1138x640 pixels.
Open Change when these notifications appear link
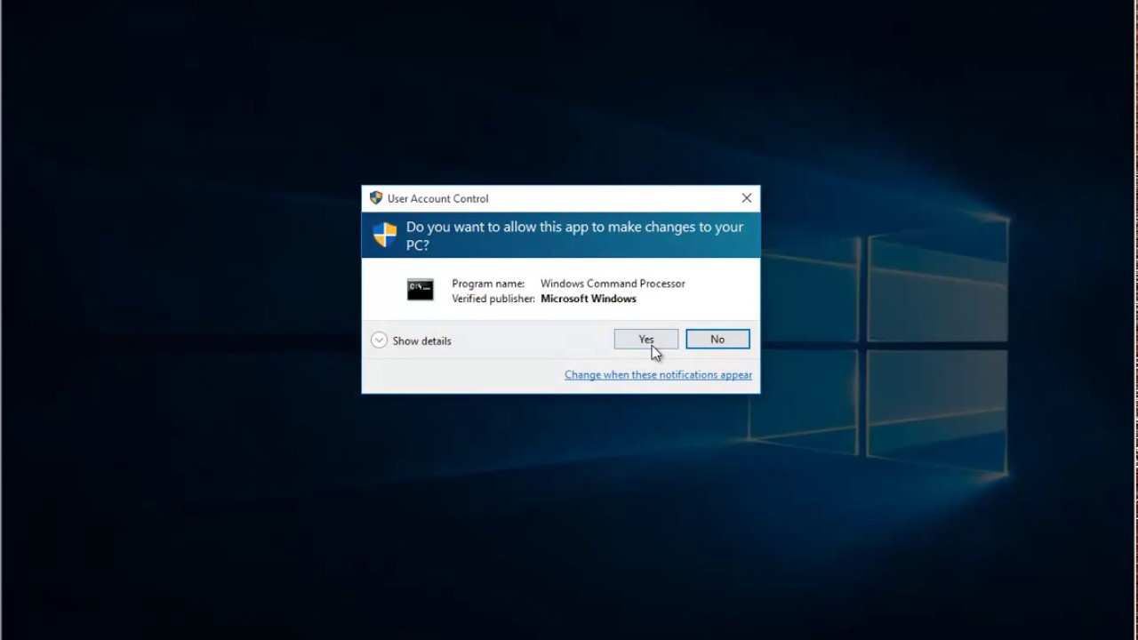coord(658,375)
